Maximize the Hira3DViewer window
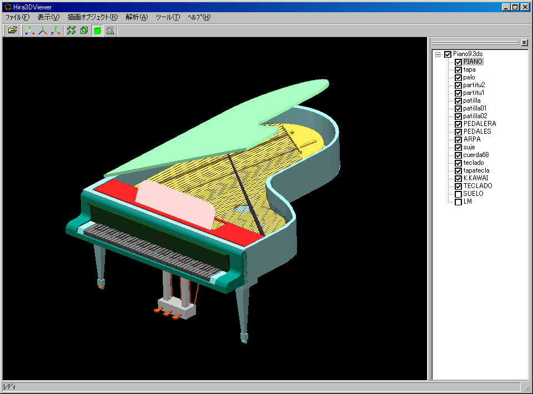The image size is (533, 394). (515, 7)
